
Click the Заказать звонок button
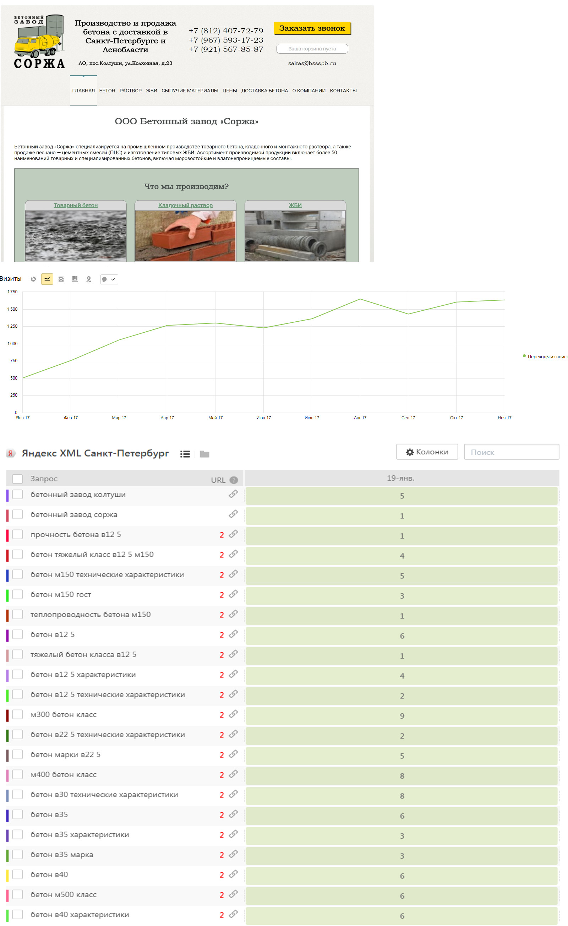click(312, 28)
